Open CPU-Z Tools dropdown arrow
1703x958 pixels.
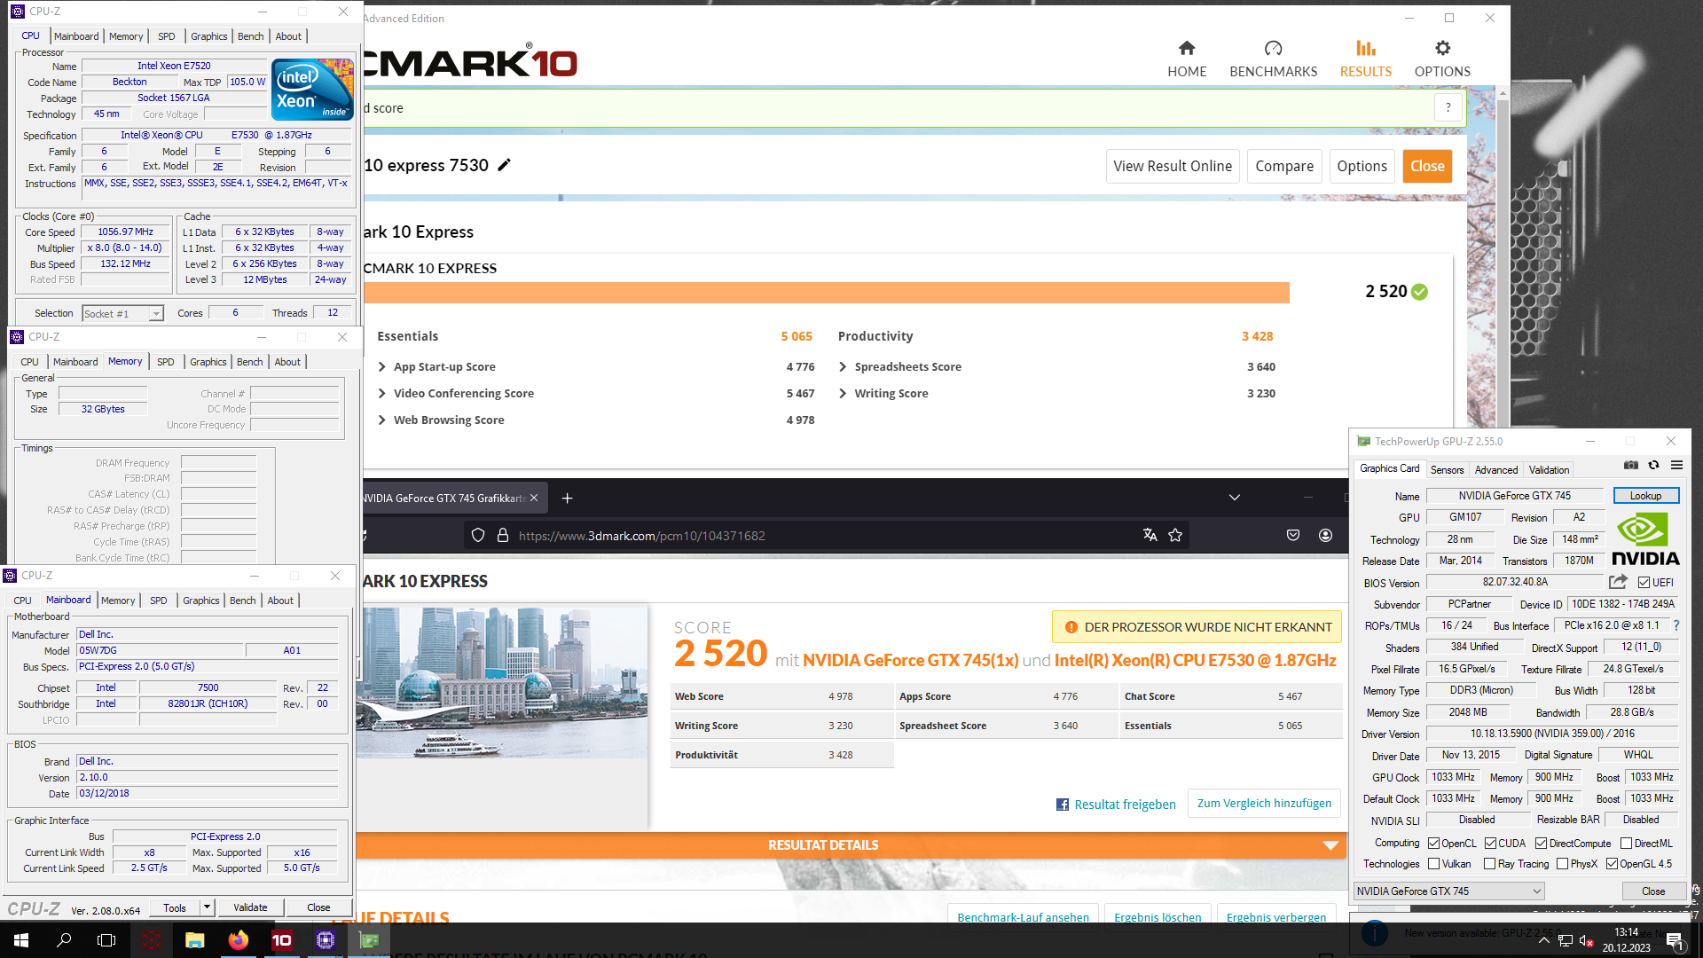coord(207,907)
